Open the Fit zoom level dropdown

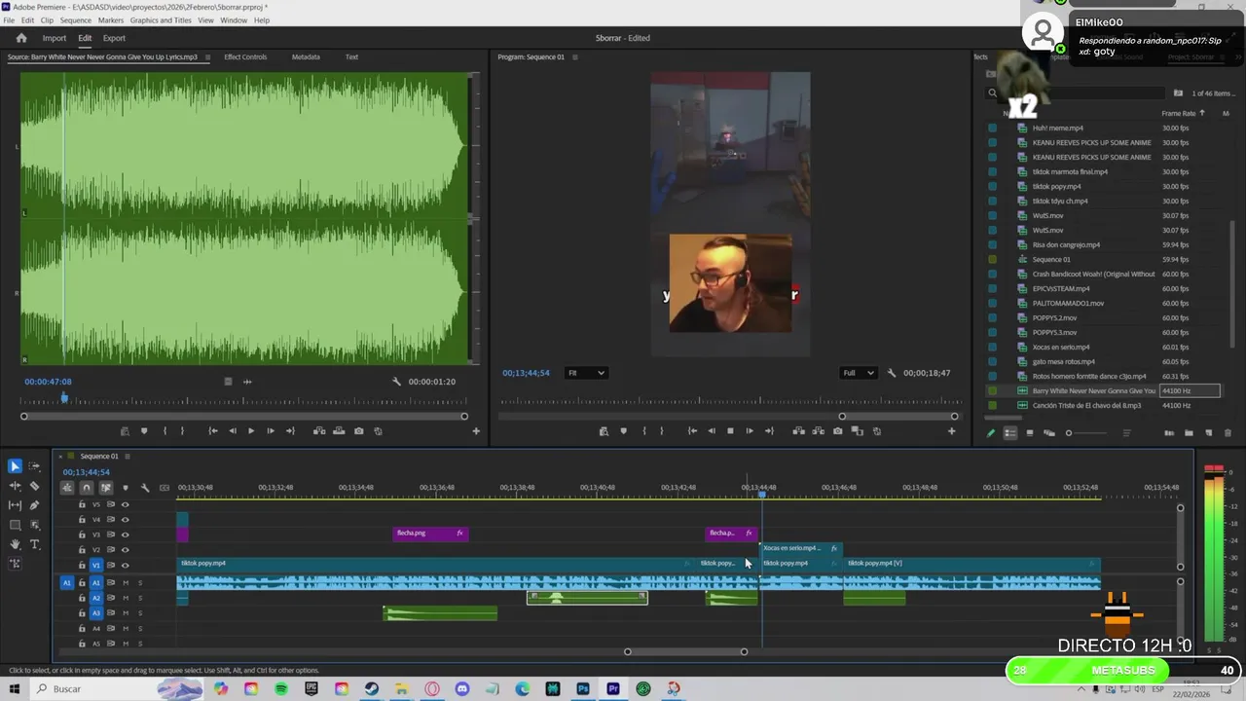coord(586,373)
